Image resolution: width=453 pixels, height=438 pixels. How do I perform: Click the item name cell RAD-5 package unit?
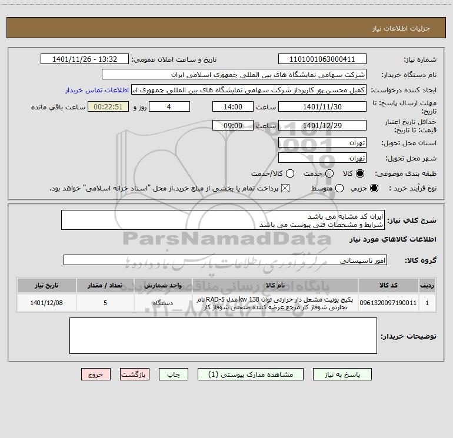click(275, 303)
